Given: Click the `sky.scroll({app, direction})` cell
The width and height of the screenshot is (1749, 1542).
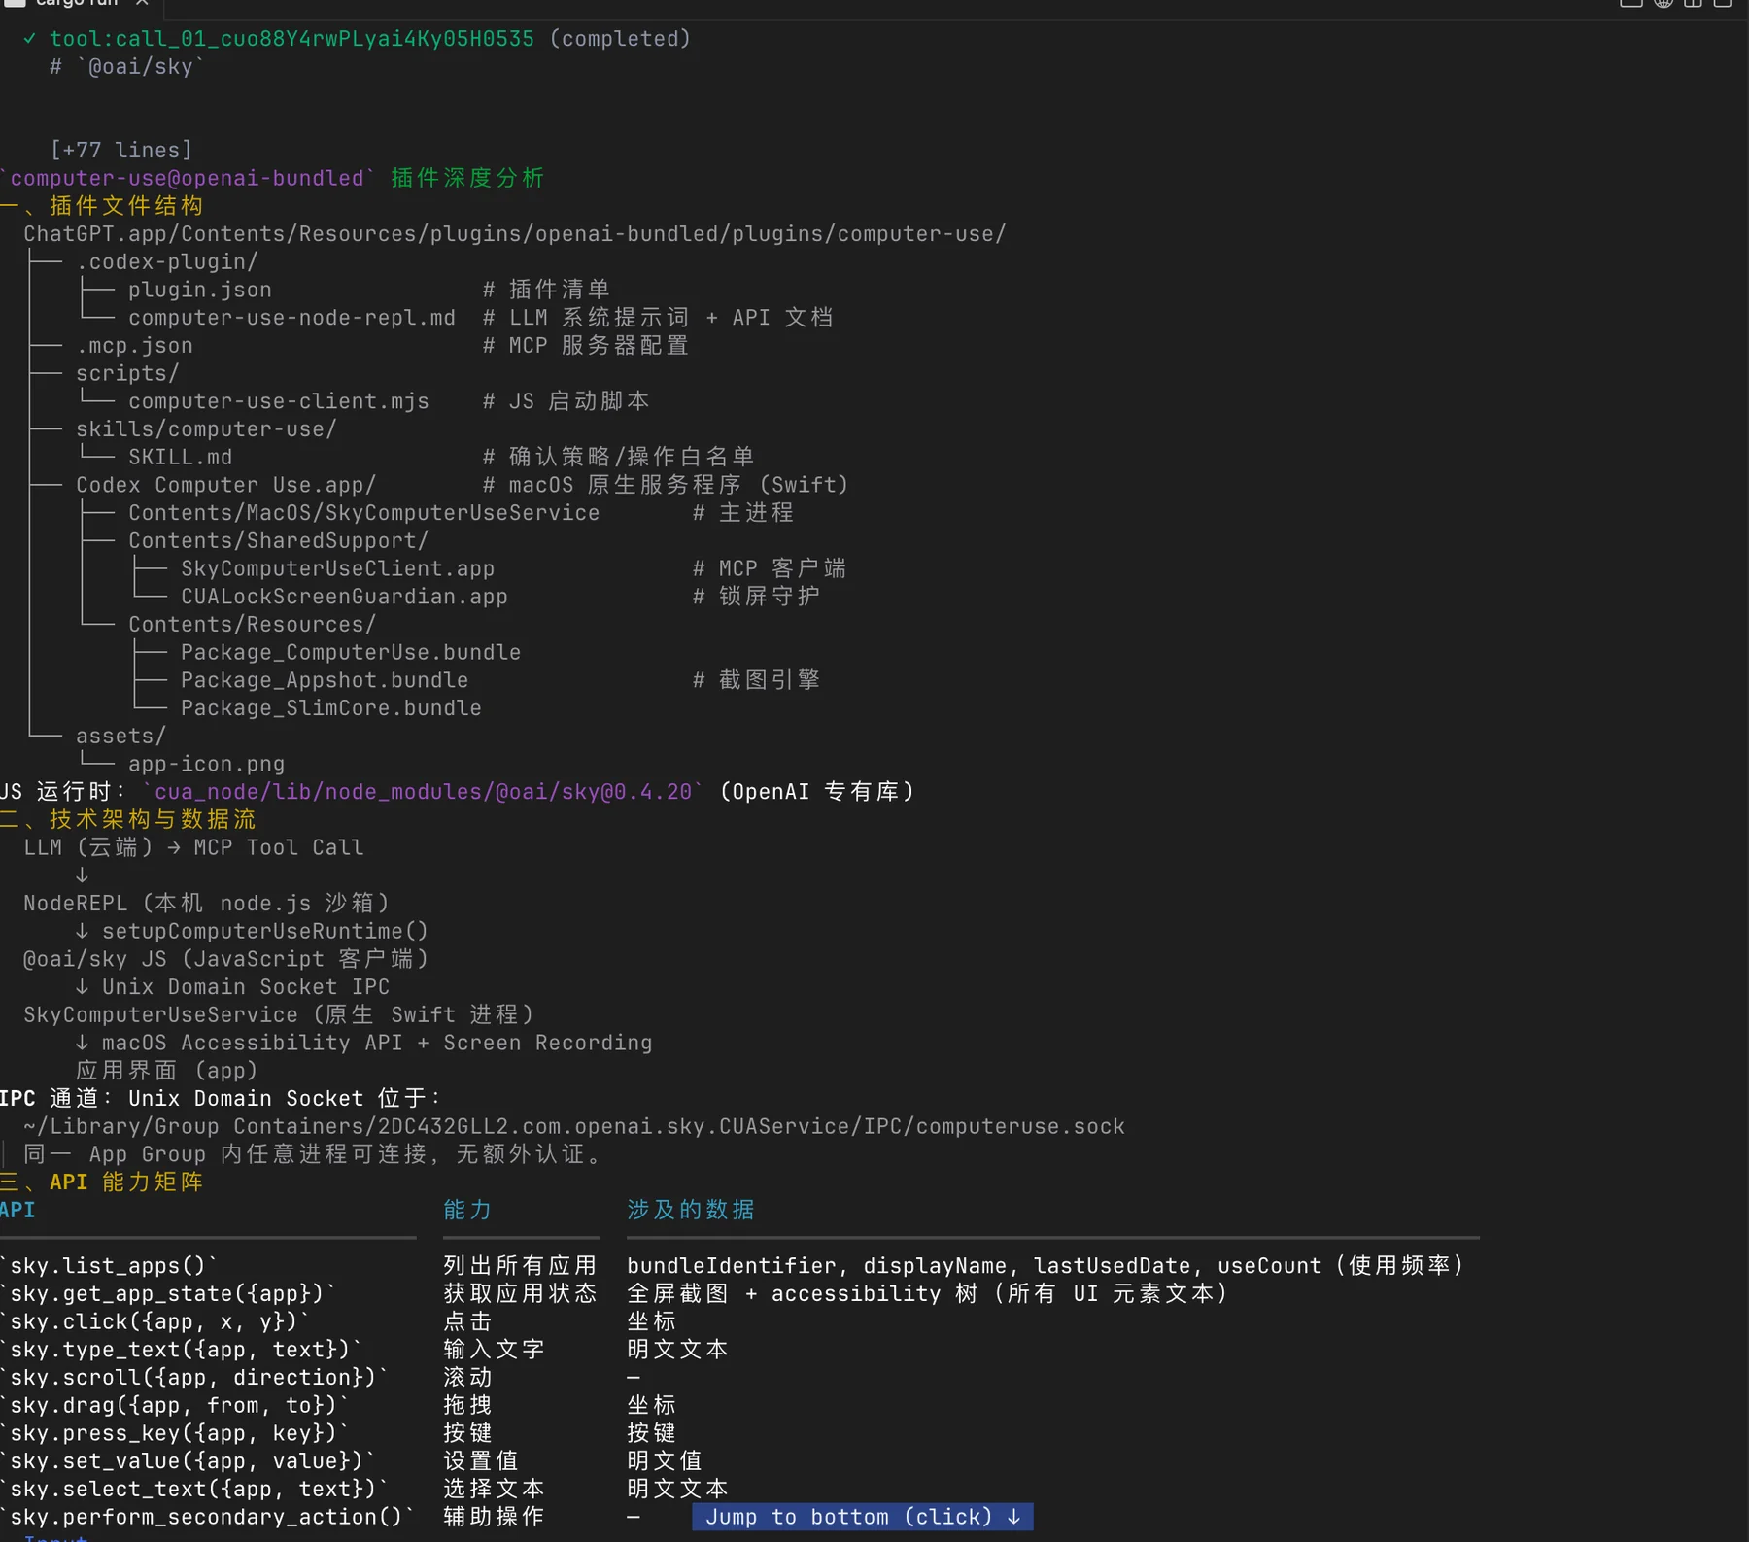Looking at the screenshot, I should (193, 1377).
